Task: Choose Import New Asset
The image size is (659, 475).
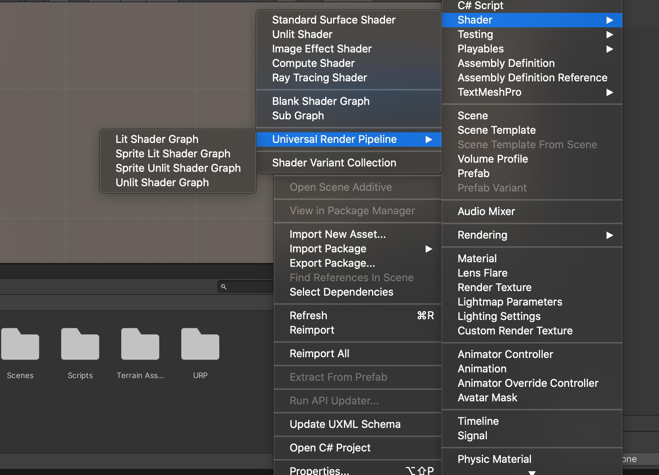Action: click(x=357, y=234)
